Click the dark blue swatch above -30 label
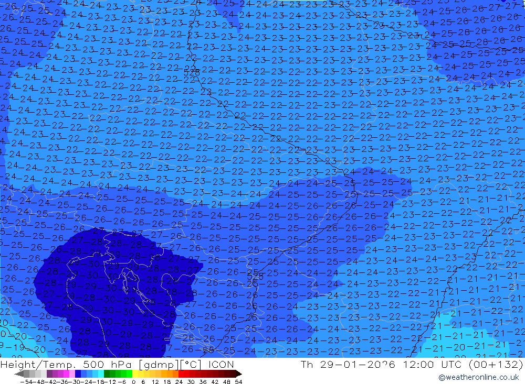Viewport: 525px width, 384px height. (x=78, y=374)
